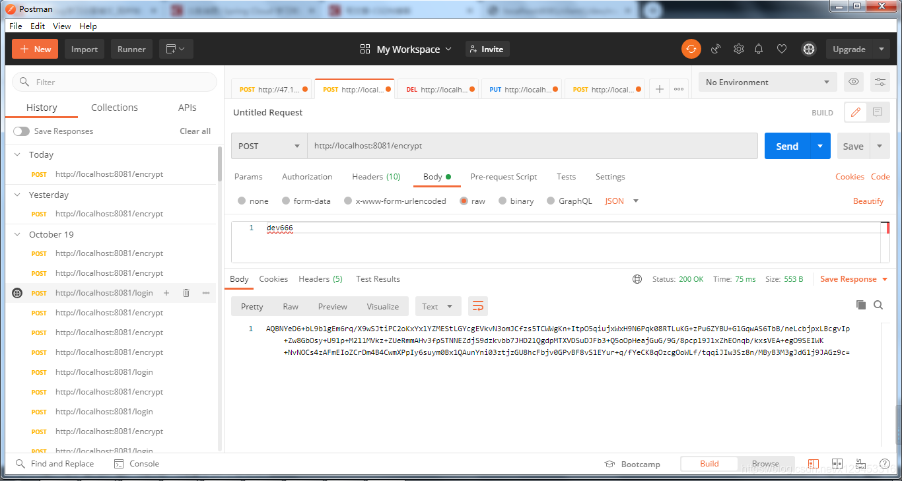The height and width of the screenshot is (481, 902).
Task: Open the Save button arrow dropdown
Action: 880,146
